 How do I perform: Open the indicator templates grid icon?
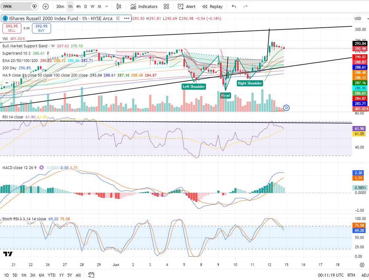click(x=166, y=6)
